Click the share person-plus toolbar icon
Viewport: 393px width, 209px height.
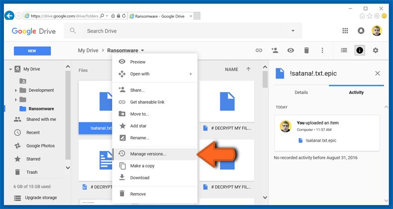pos(275,50)
